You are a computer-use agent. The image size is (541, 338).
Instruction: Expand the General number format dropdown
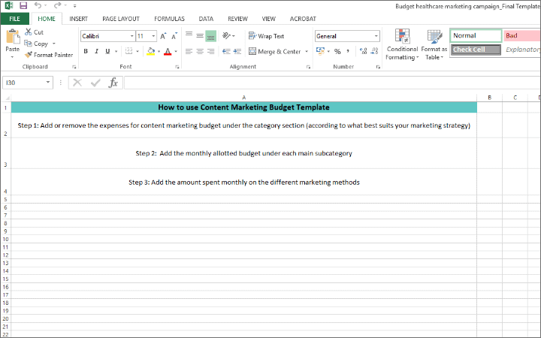[x=376, y=36]
